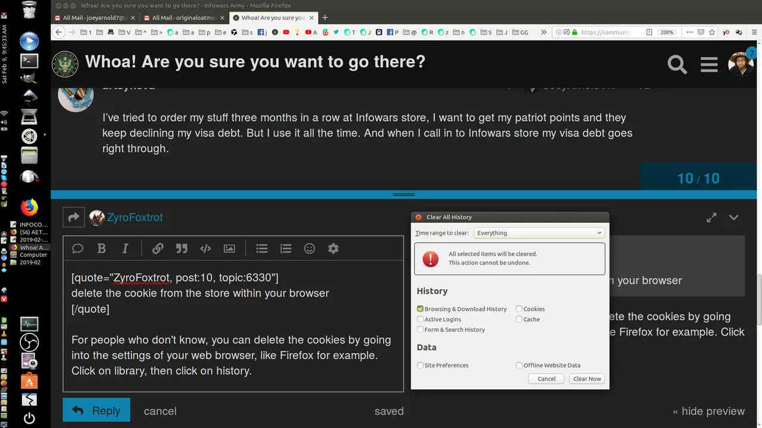Click the 'saved' draft status text
762x428 pixels.
pyautogui.click(x=389, y=411)
